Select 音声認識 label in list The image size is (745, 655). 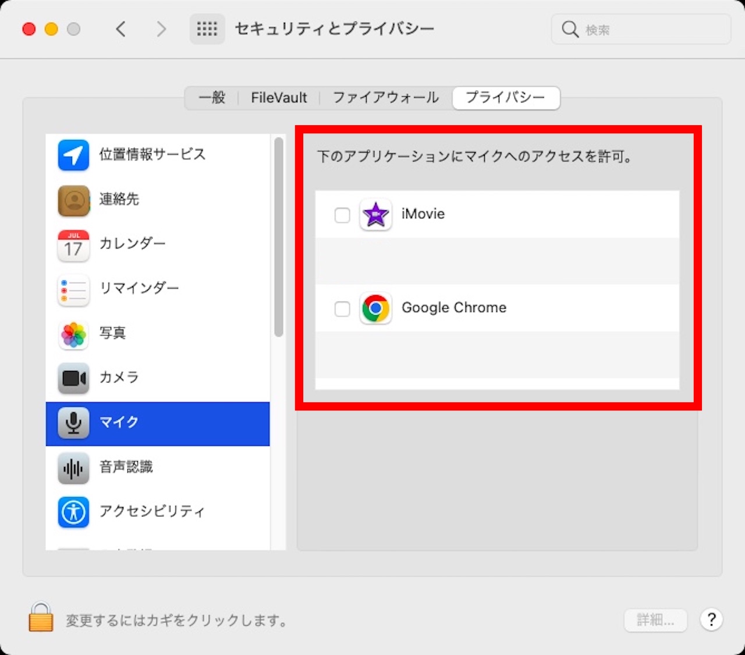point(126,466)
